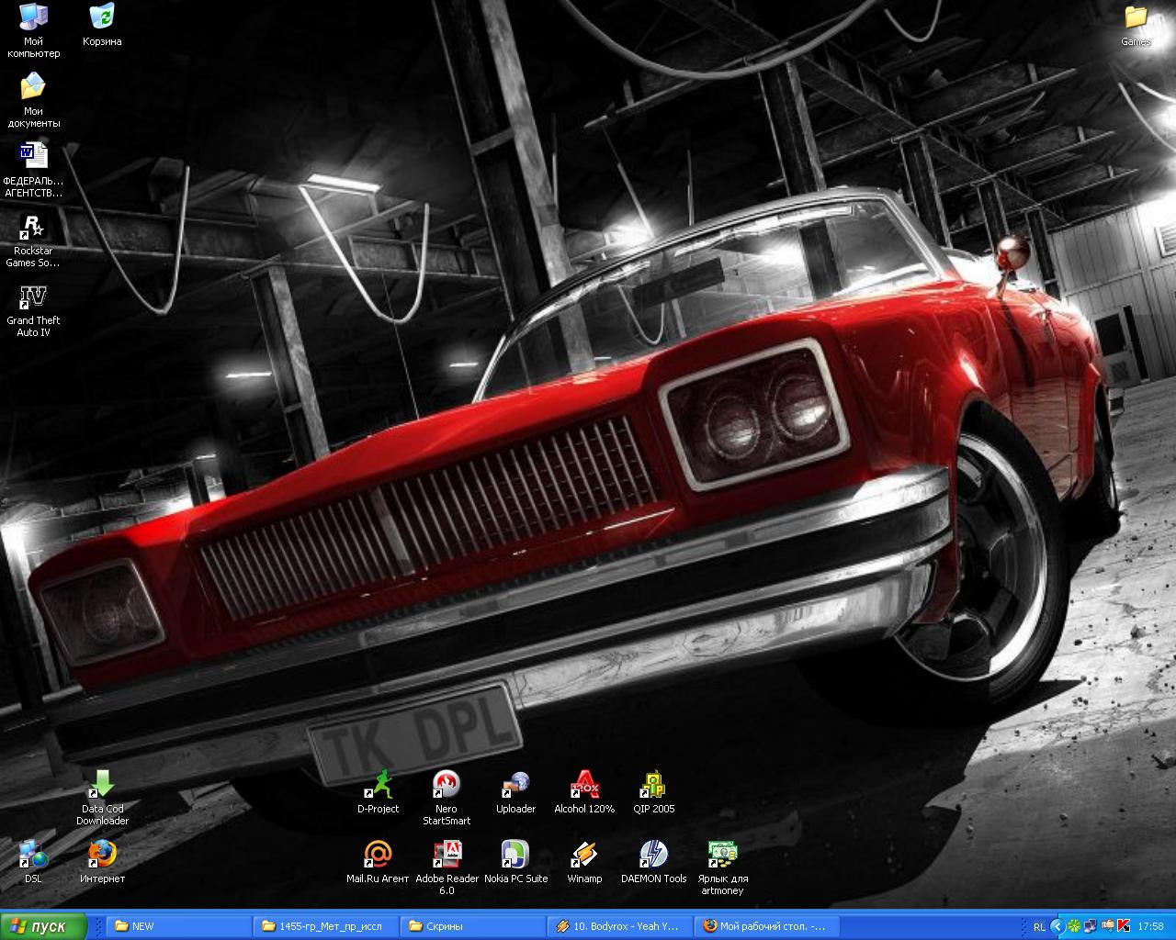Viewport: 1176px width, 940px height.
Task: Click the D-Project running man icon
Action: (x=378, y=786)
